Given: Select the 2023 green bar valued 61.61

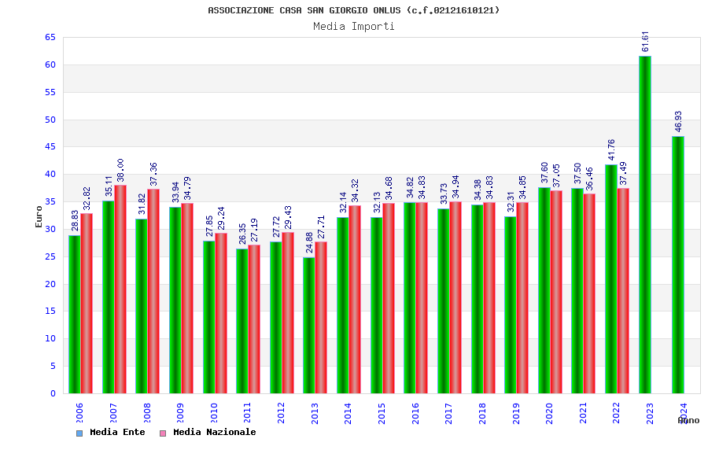Looking at the screenshot, I should coord(645,224).
